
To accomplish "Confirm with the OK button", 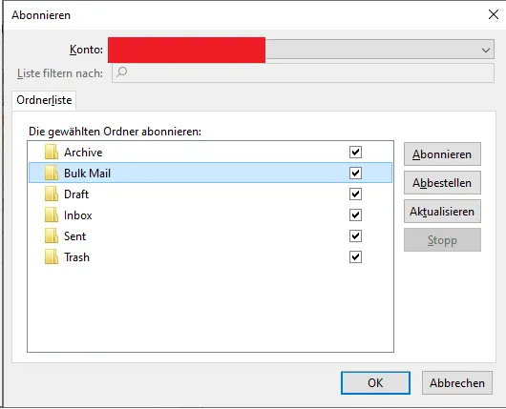I will click(x=375, y=383).
